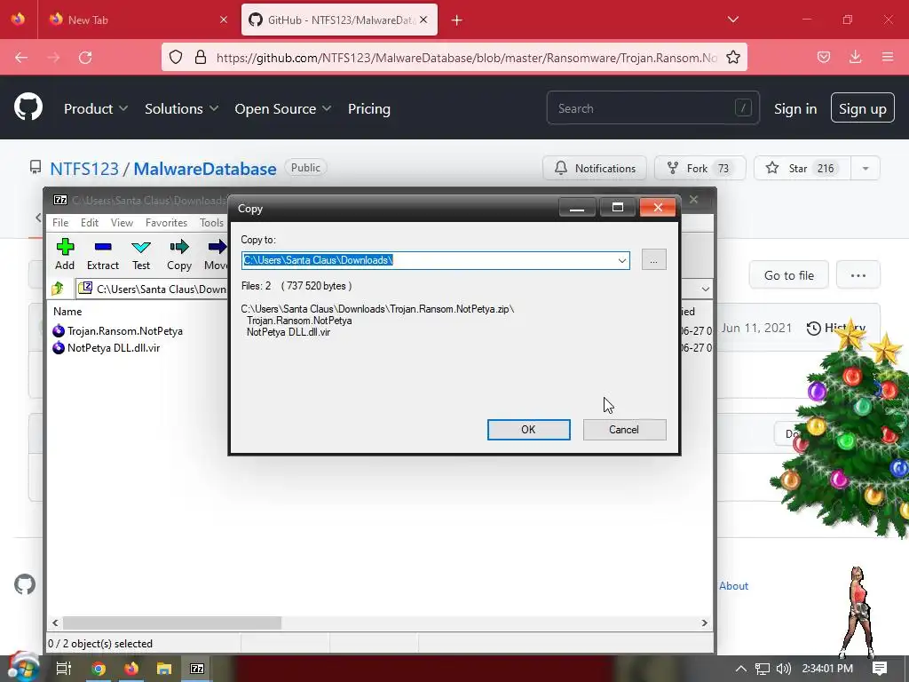The width and height of the screenshot is (909, 682).
Task: Expand the Copy to path dropdown
Action: [622, 260]
